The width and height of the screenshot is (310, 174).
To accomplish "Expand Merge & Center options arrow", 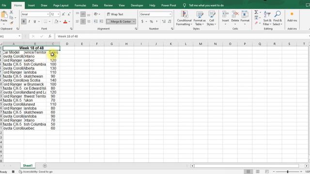I will pyautogui.click(x=134, y=21).
